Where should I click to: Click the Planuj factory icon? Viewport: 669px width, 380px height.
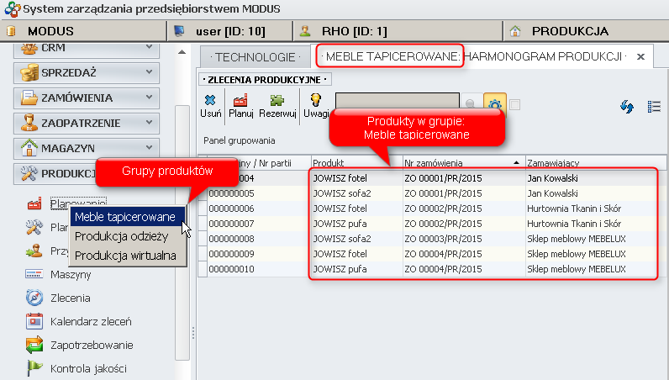tap(240, 100)
